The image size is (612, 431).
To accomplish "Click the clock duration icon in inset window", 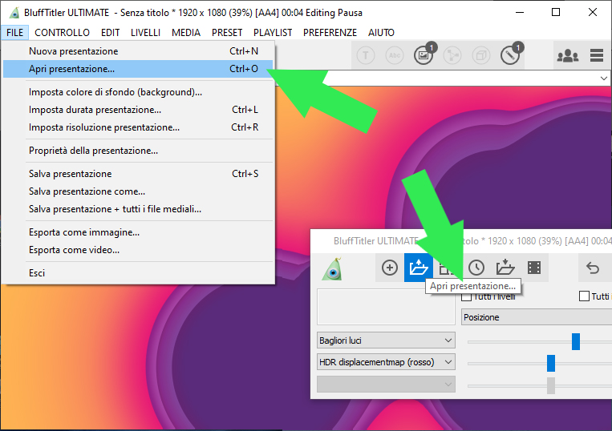I will [476, 268].
